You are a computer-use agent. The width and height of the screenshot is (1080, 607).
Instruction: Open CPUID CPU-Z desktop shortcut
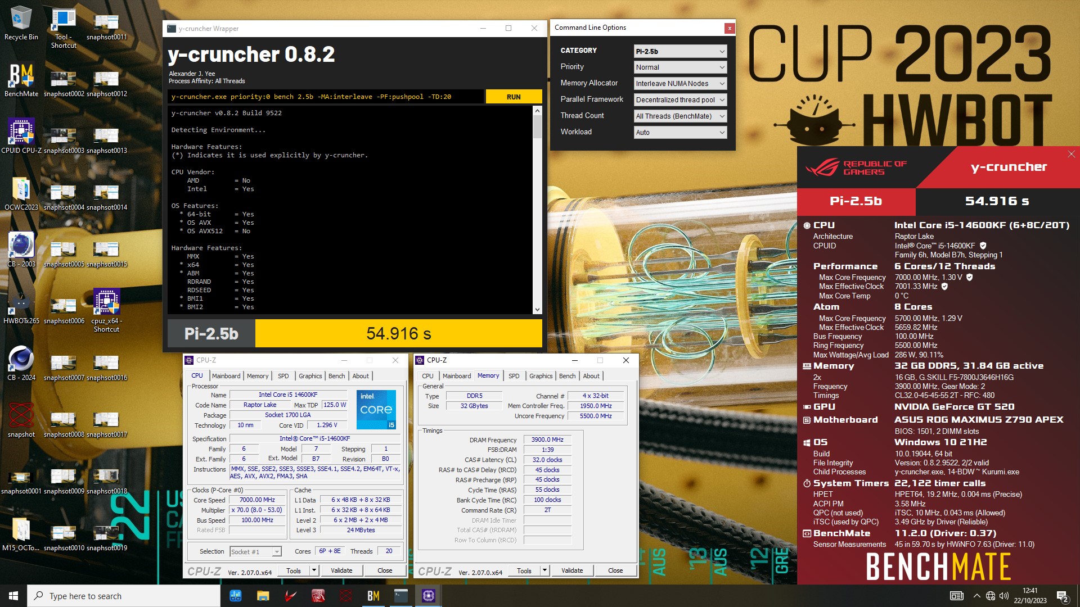tap(21, 136)
